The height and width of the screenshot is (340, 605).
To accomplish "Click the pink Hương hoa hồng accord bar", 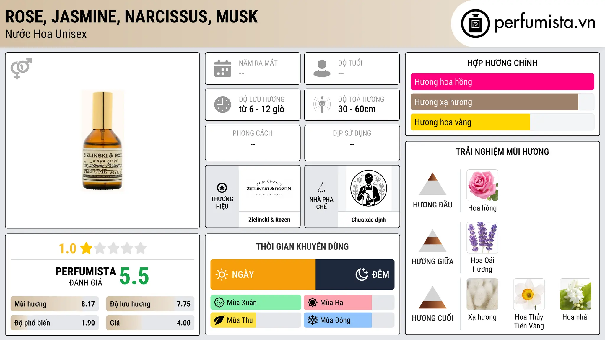I will coord(502,82).
